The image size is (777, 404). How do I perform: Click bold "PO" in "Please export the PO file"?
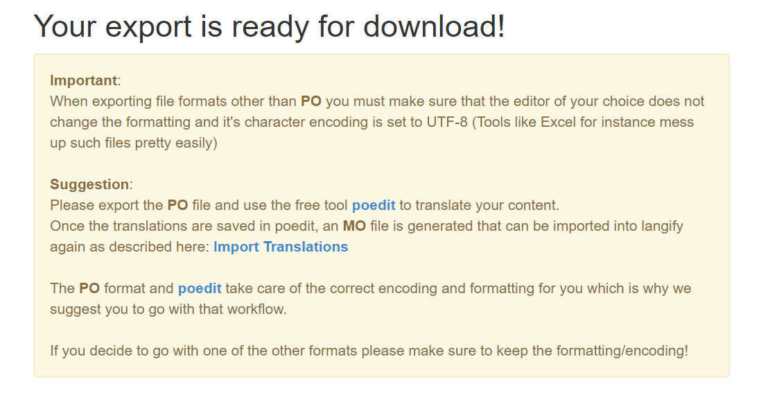(177, 205)
